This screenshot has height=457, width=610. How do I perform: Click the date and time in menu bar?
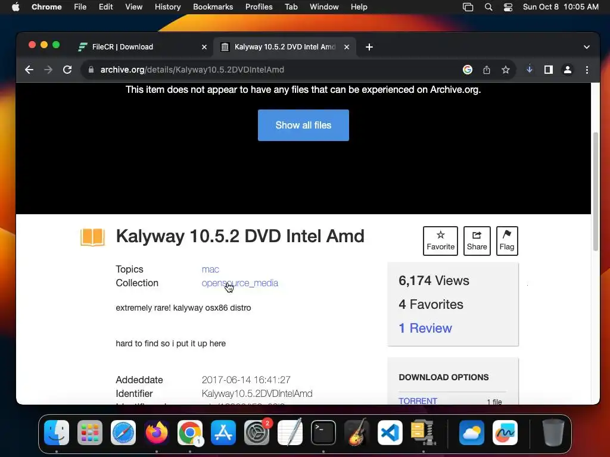pos(561,7)
